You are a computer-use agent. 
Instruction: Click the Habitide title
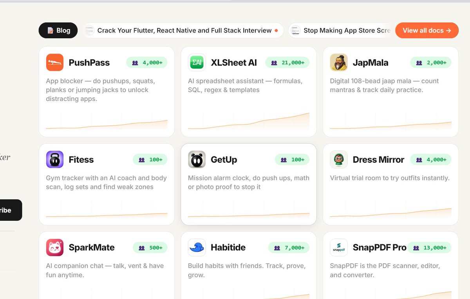(x=228, y=248)
